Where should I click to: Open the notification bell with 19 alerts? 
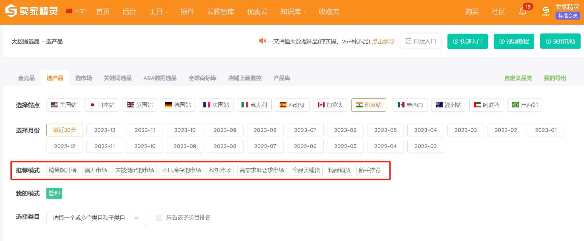pos(523,11)
